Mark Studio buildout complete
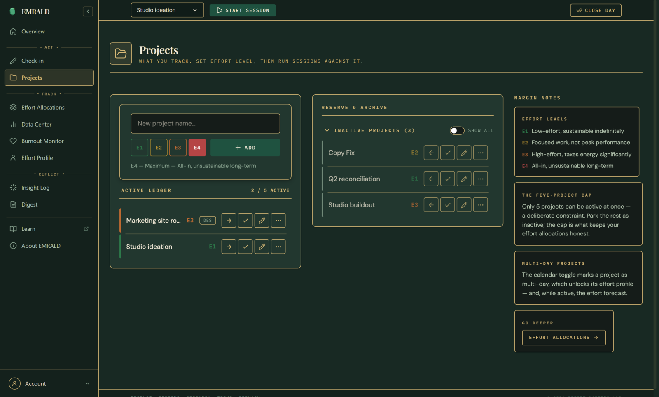 point(448,205)
